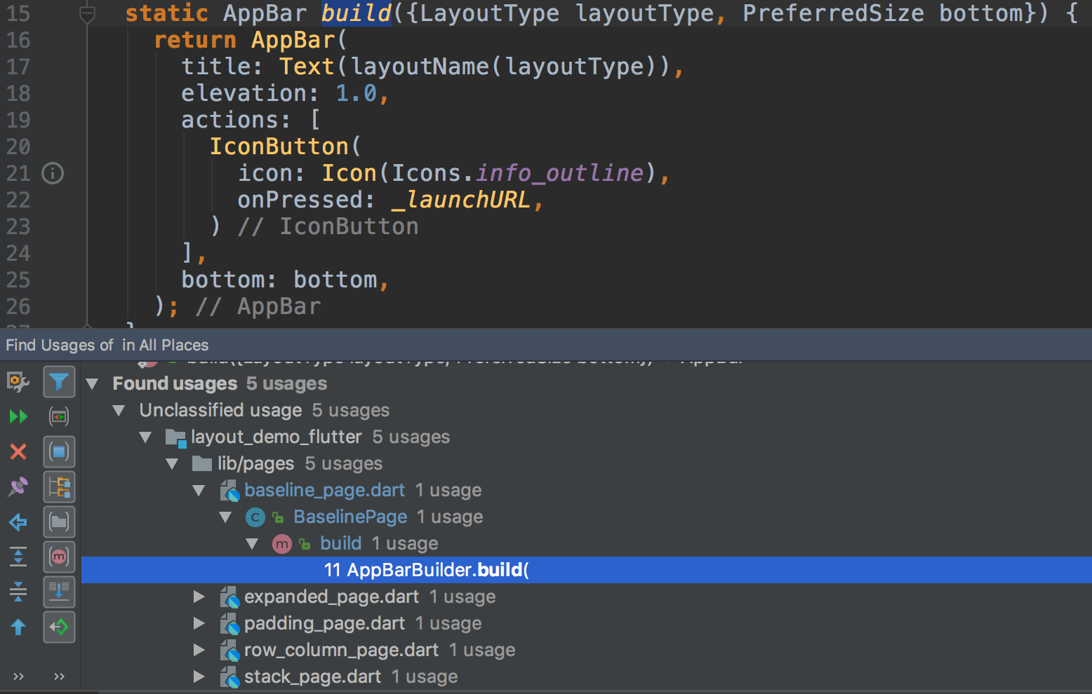
Task: Click elevation value 1.0
Action: point(357,93)
